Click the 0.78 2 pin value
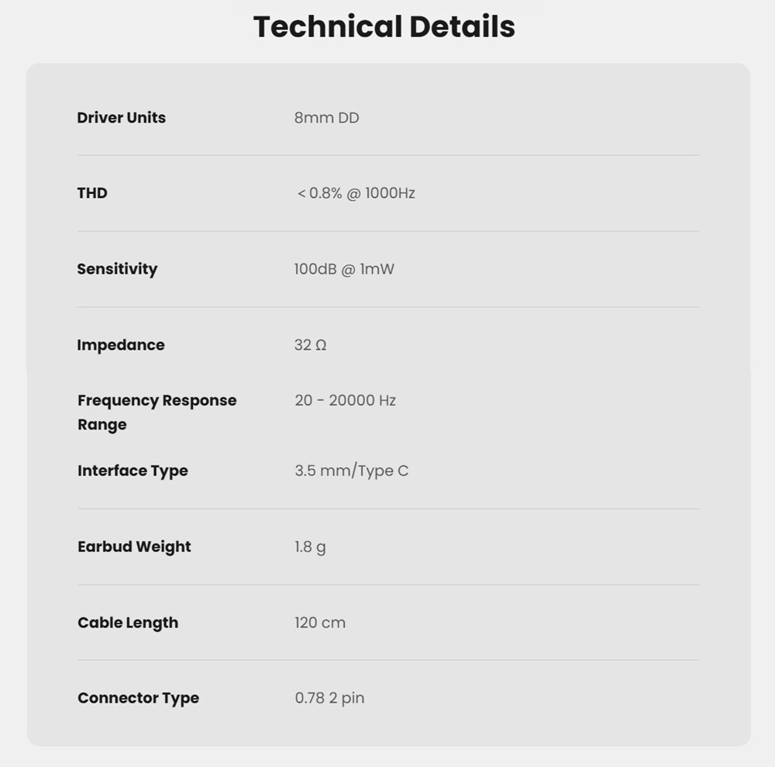This screenshot has width=775, height=767. click(329, 698)
